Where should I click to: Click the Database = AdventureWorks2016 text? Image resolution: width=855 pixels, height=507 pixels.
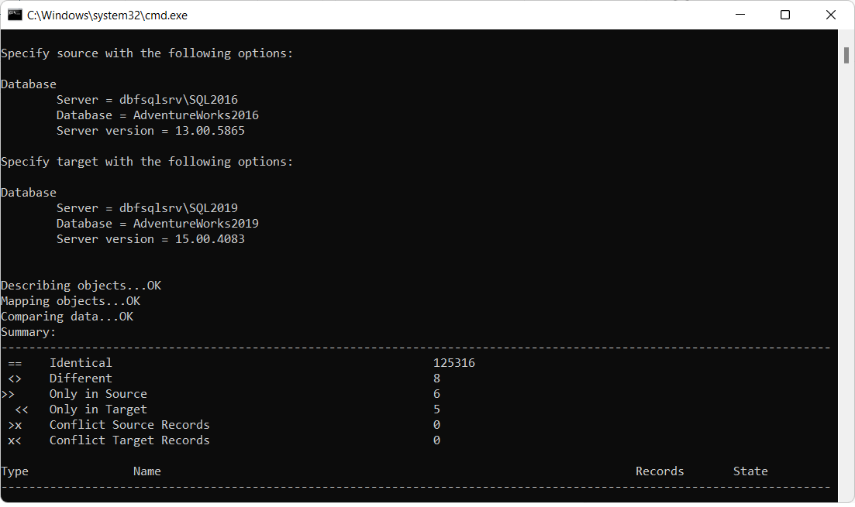pyautogui.click(x=157, y=115)
